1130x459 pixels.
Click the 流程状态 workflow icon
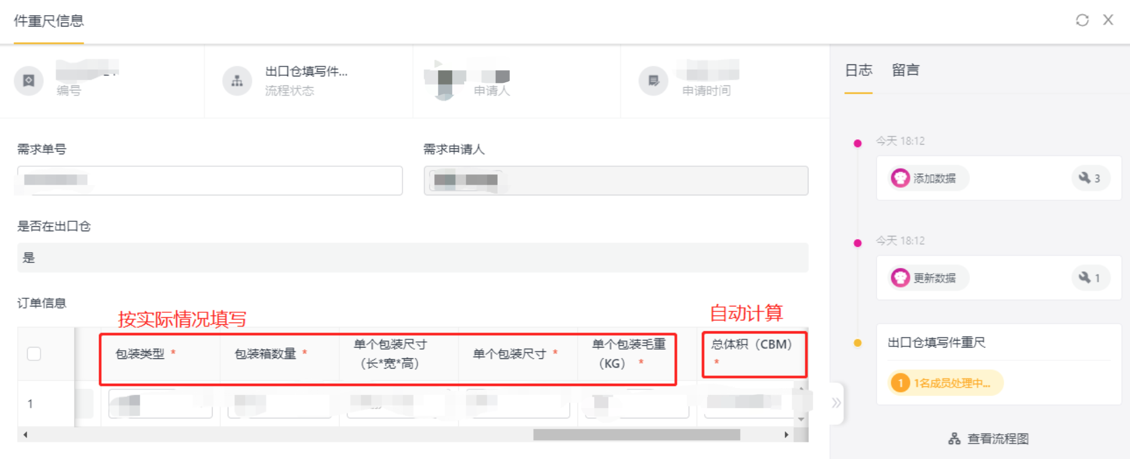click(237, 81)
